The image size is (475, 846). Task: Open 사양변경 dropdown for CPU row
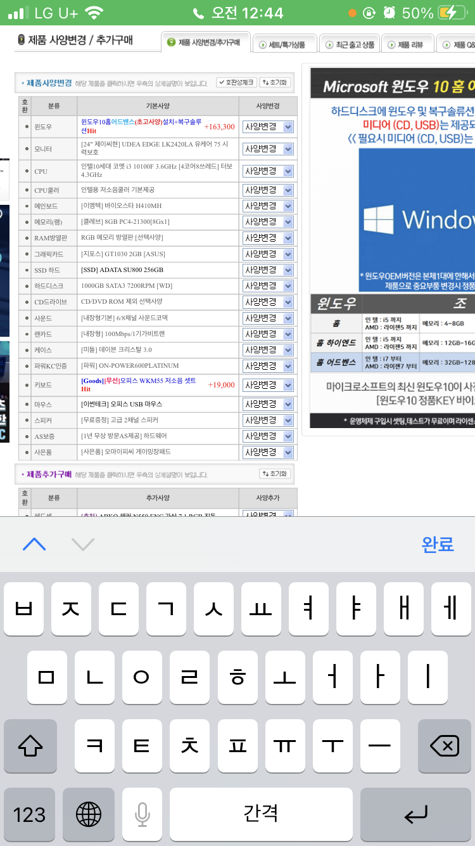(x=268, y=171)
